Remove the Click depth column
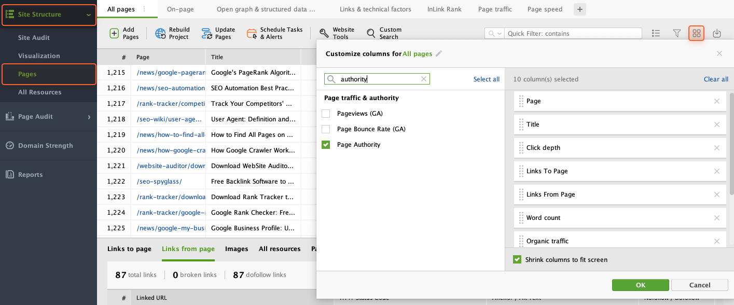Image resolution: width=734 pixels, height=305 pixels. pyautogui.click(x=717, y=148)
